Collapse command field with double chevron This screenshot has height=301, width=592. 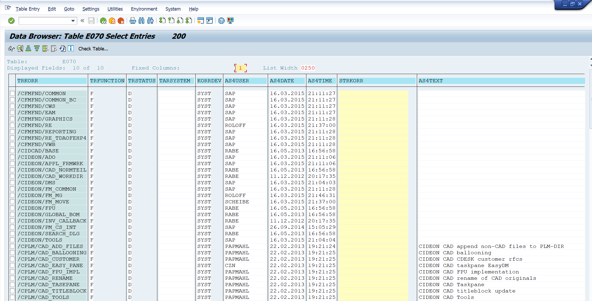click(x=82, y=21)
